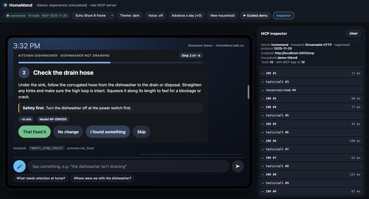Viewport: 369px width, 199px height.
Task: Start the Guided demo
Action: [255, 16]
